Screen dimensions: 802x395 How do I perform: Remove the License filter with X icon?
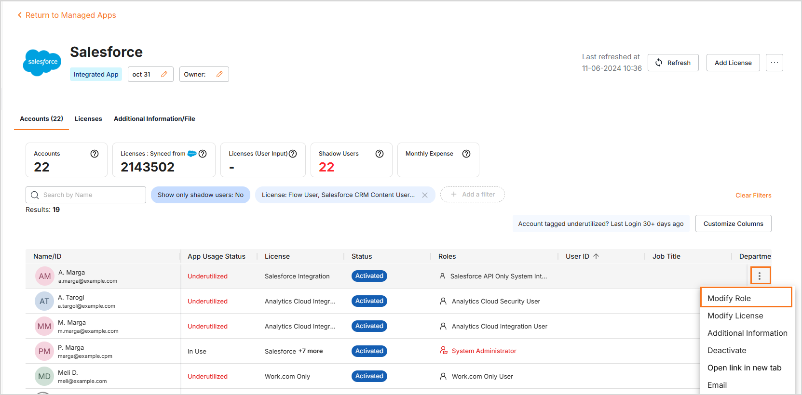(425, 195)
